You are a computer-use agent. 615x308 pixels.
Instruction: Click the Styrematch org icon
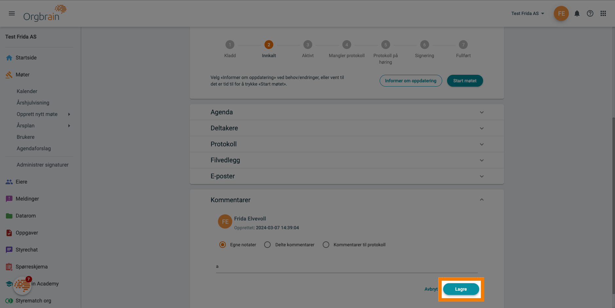9,301
